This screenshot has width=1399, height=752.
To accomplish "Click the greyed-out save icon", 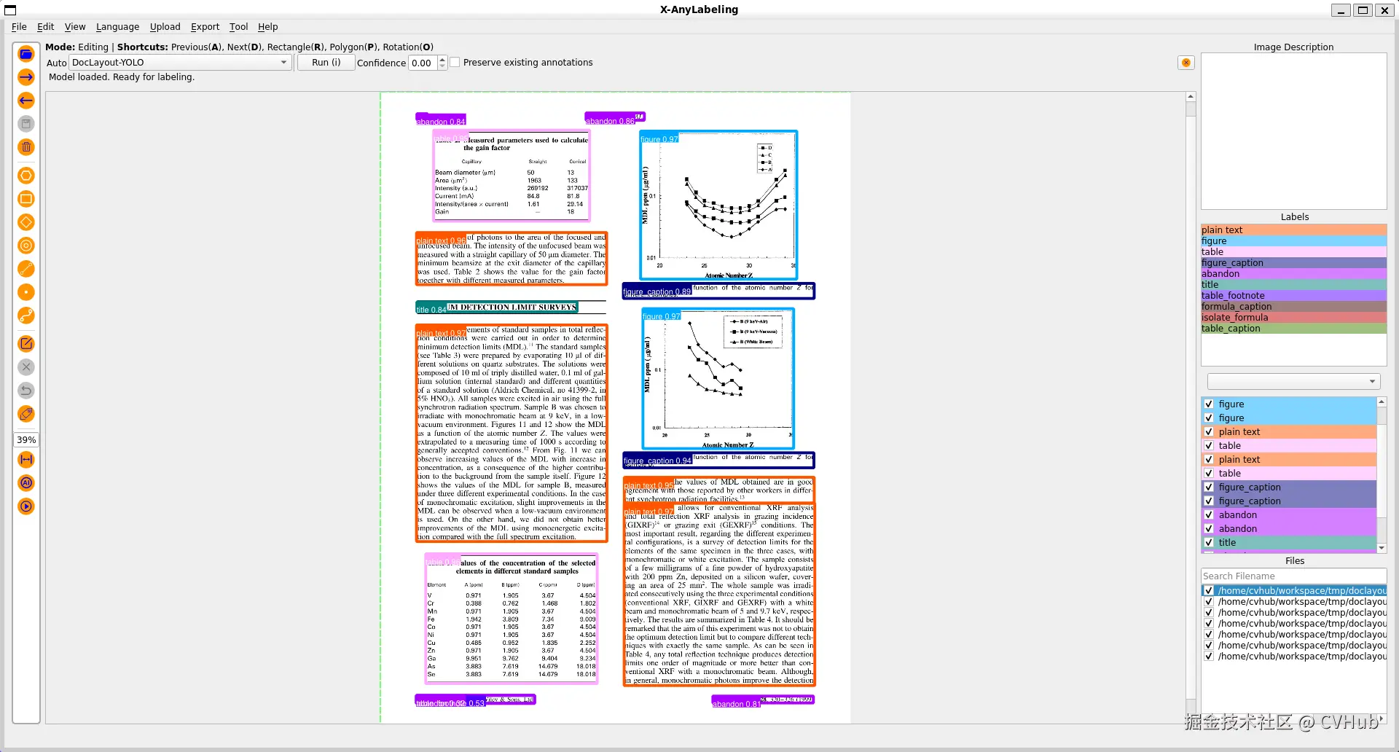I will (26, 124).
